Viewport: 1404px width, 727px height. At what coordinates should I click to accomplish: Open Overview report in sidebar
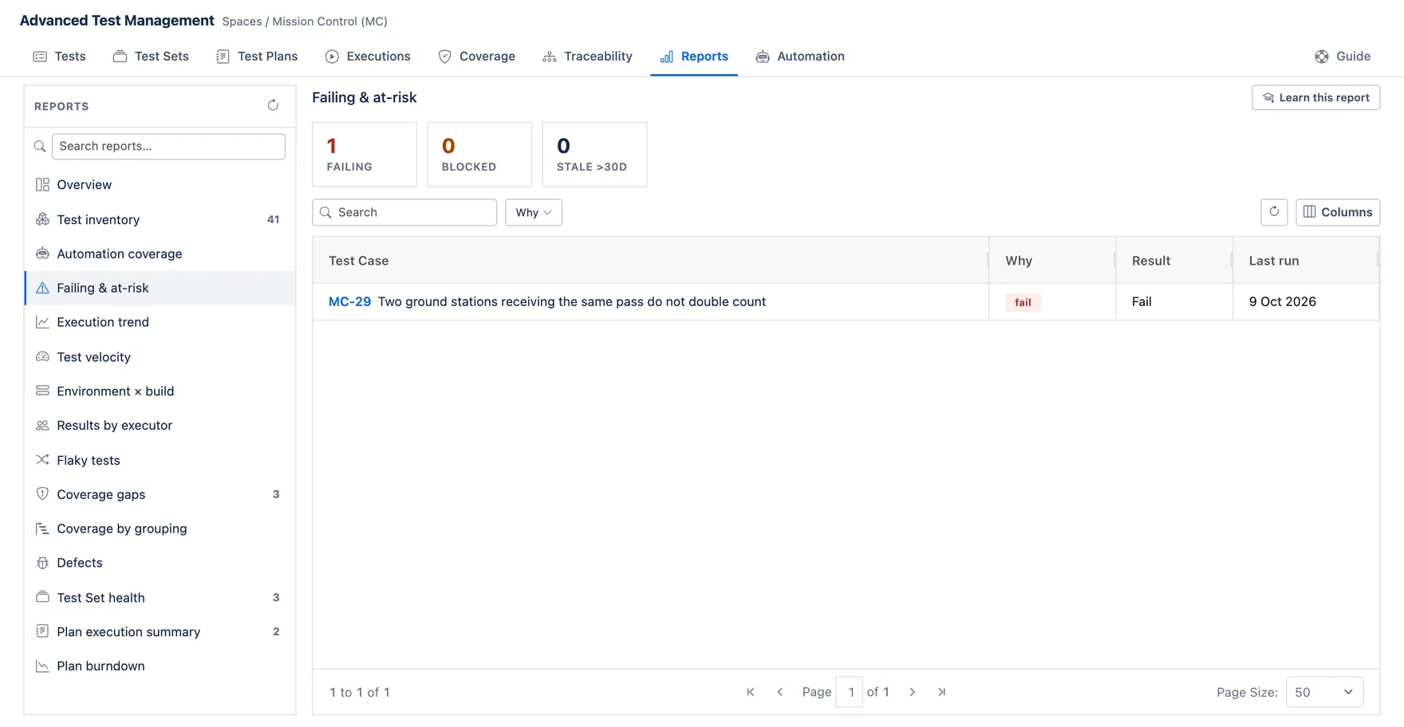pos(160,185)
